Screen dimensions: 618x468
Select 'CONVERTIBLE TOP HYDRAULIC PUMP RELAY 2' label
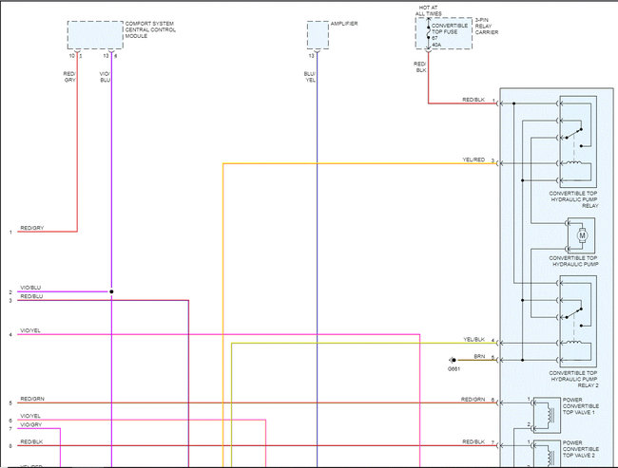coord(573,379)
